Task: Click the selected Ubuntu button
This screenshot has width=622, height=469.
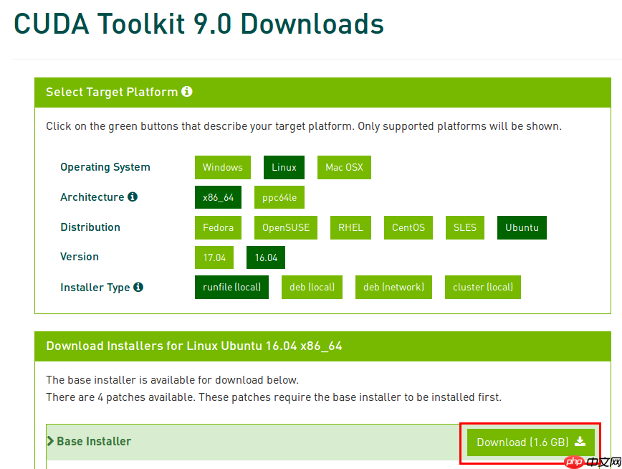Action: pos(522,227)
